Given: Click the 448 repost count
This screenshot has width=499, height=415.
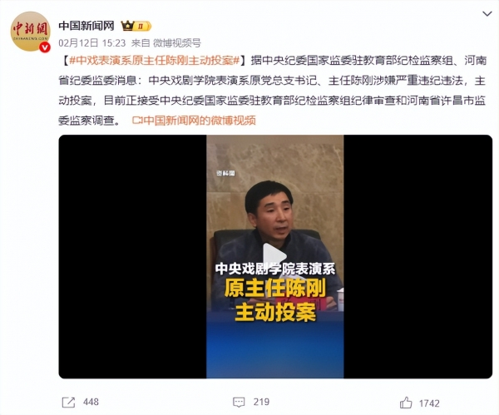Looking at the screenshot, I should tap(91, 402).
